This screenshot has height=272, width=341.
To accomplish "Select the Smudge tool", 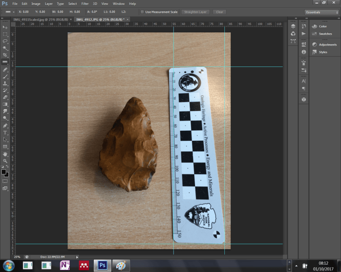I will 5,111.
